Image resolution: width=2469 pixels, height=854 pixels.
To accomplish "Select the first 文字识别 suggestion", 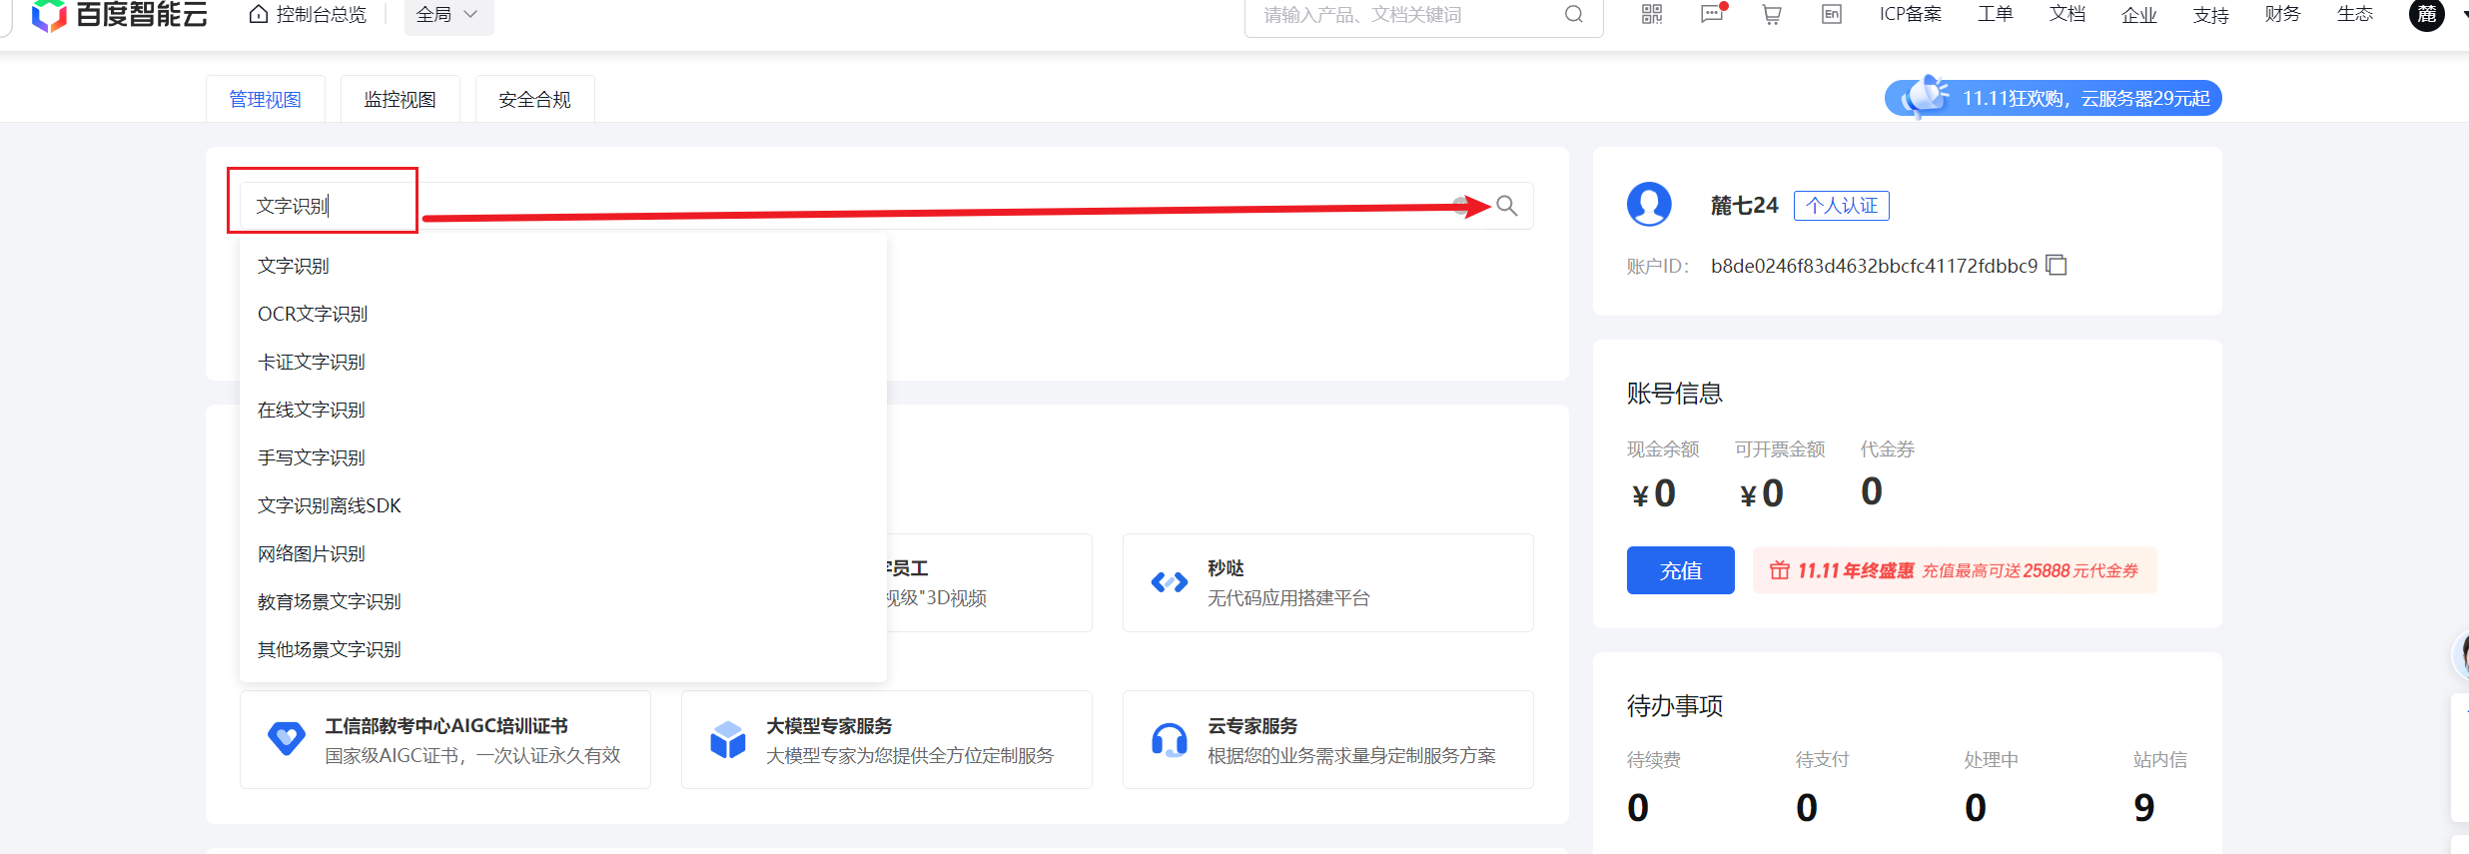I will point(563,266).
